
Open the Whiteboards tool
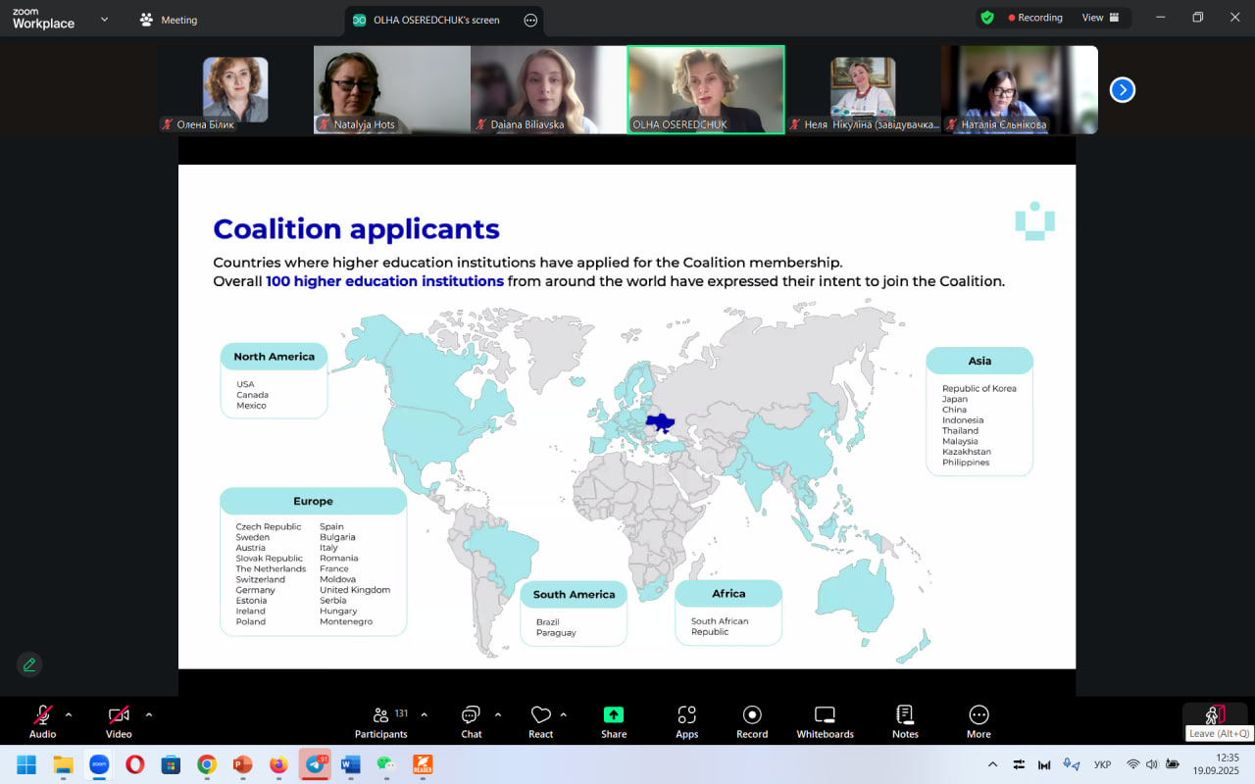click(x=825, y=722)
